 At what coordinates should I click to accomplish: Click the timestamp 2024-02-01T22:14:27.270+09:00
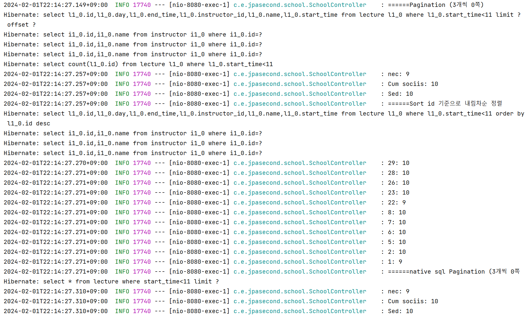(56, 163)
